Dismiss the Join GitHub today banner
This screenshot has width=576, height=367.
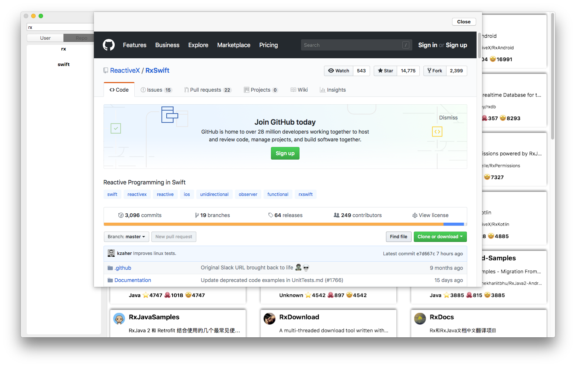click(448, 118)
